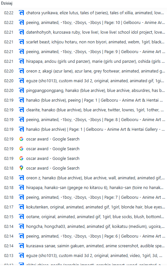
Task: Click the favicon beside hirapapa, andou (girls und panzer)
Action: 21,61
